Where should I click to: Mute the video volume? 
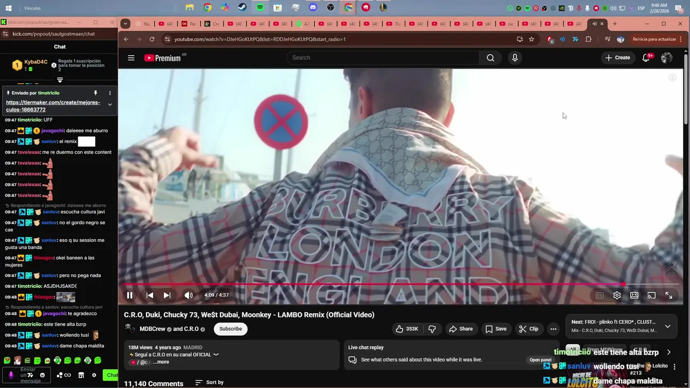(189, 295)
